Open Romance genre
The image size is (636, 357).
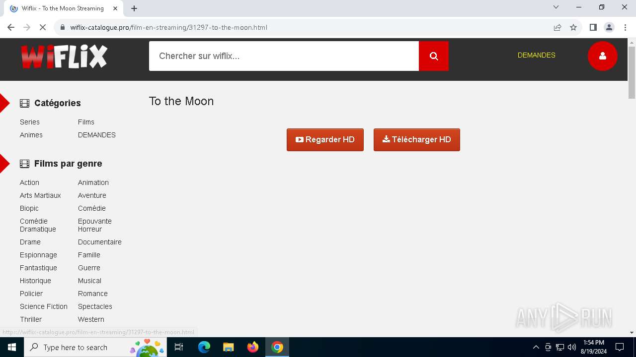click(x=93, y=294)
